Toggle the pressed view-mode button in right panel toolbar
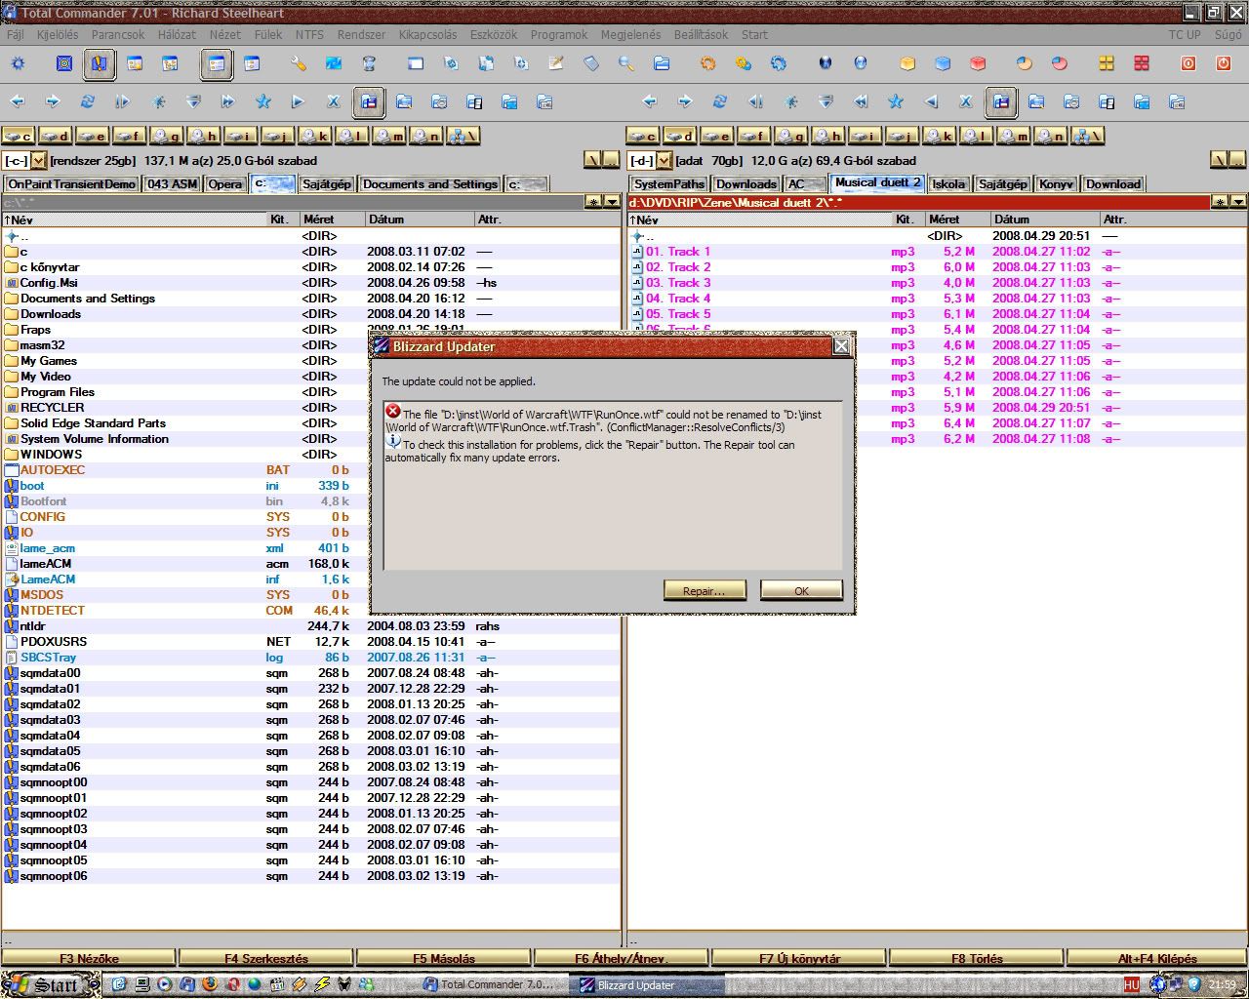The image size is (1249, 999). click(1001, 101)
